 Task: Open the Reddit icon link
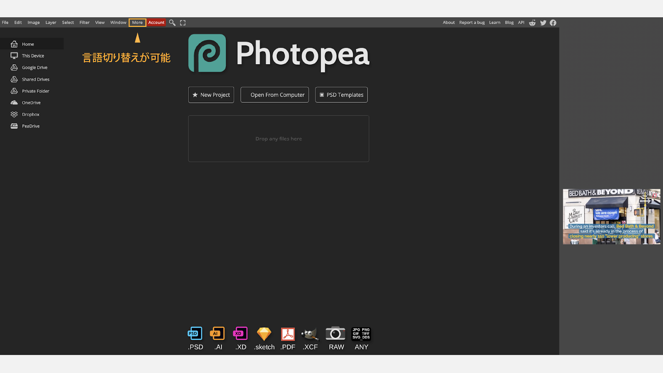point(532,23)
